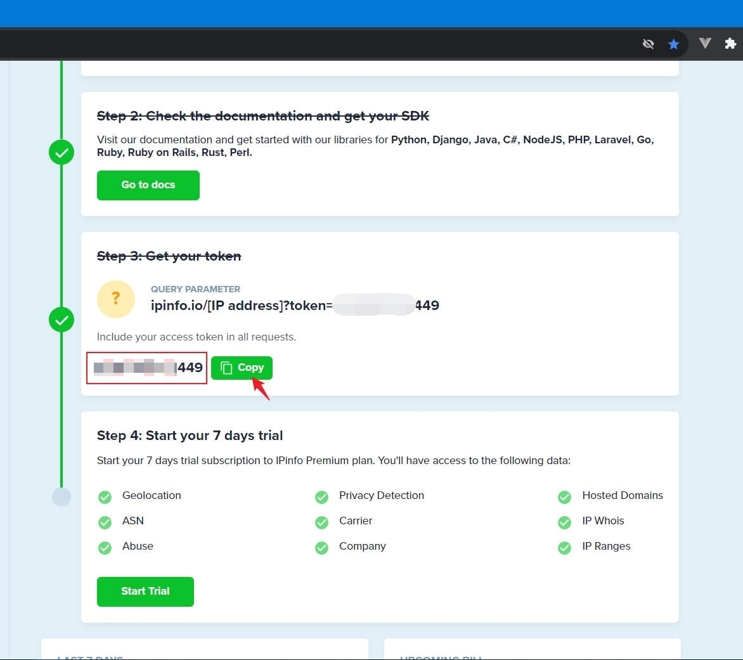The image size is (743, 660).
Task: Click the check icon beside Company
Action: pyautogui.click(x=322, y=548)
